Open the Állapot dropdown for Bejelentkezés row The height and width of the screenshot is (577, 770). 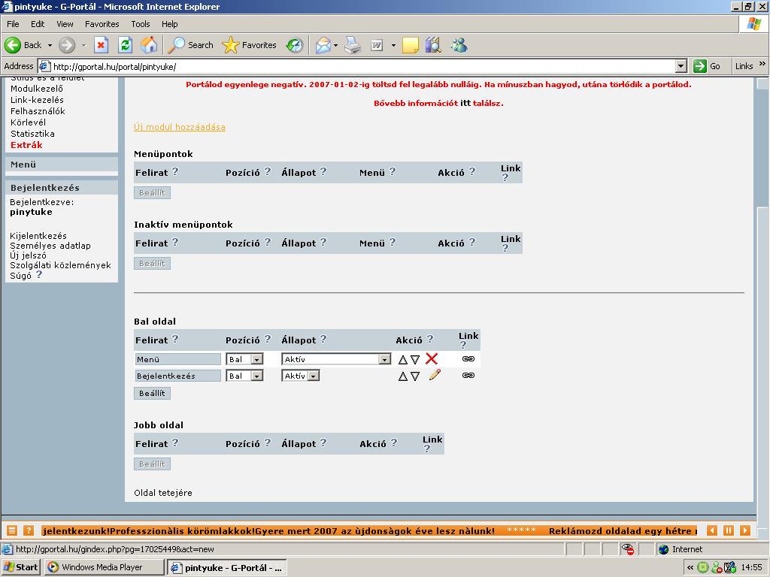tap(313, 376)
